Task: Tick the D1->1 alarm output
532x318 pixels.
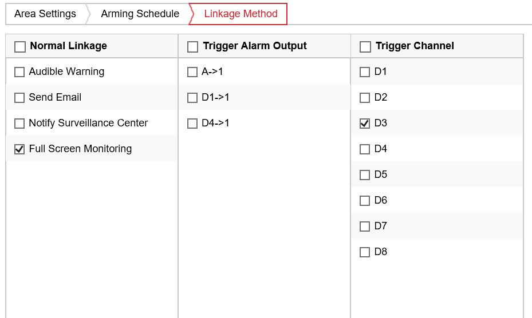Action: coord(192,98)
